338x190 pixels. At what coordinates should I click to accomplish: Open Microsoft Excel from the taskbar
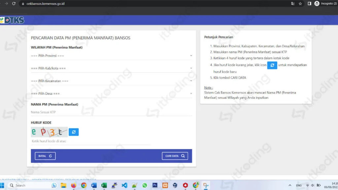pos(104,185)
